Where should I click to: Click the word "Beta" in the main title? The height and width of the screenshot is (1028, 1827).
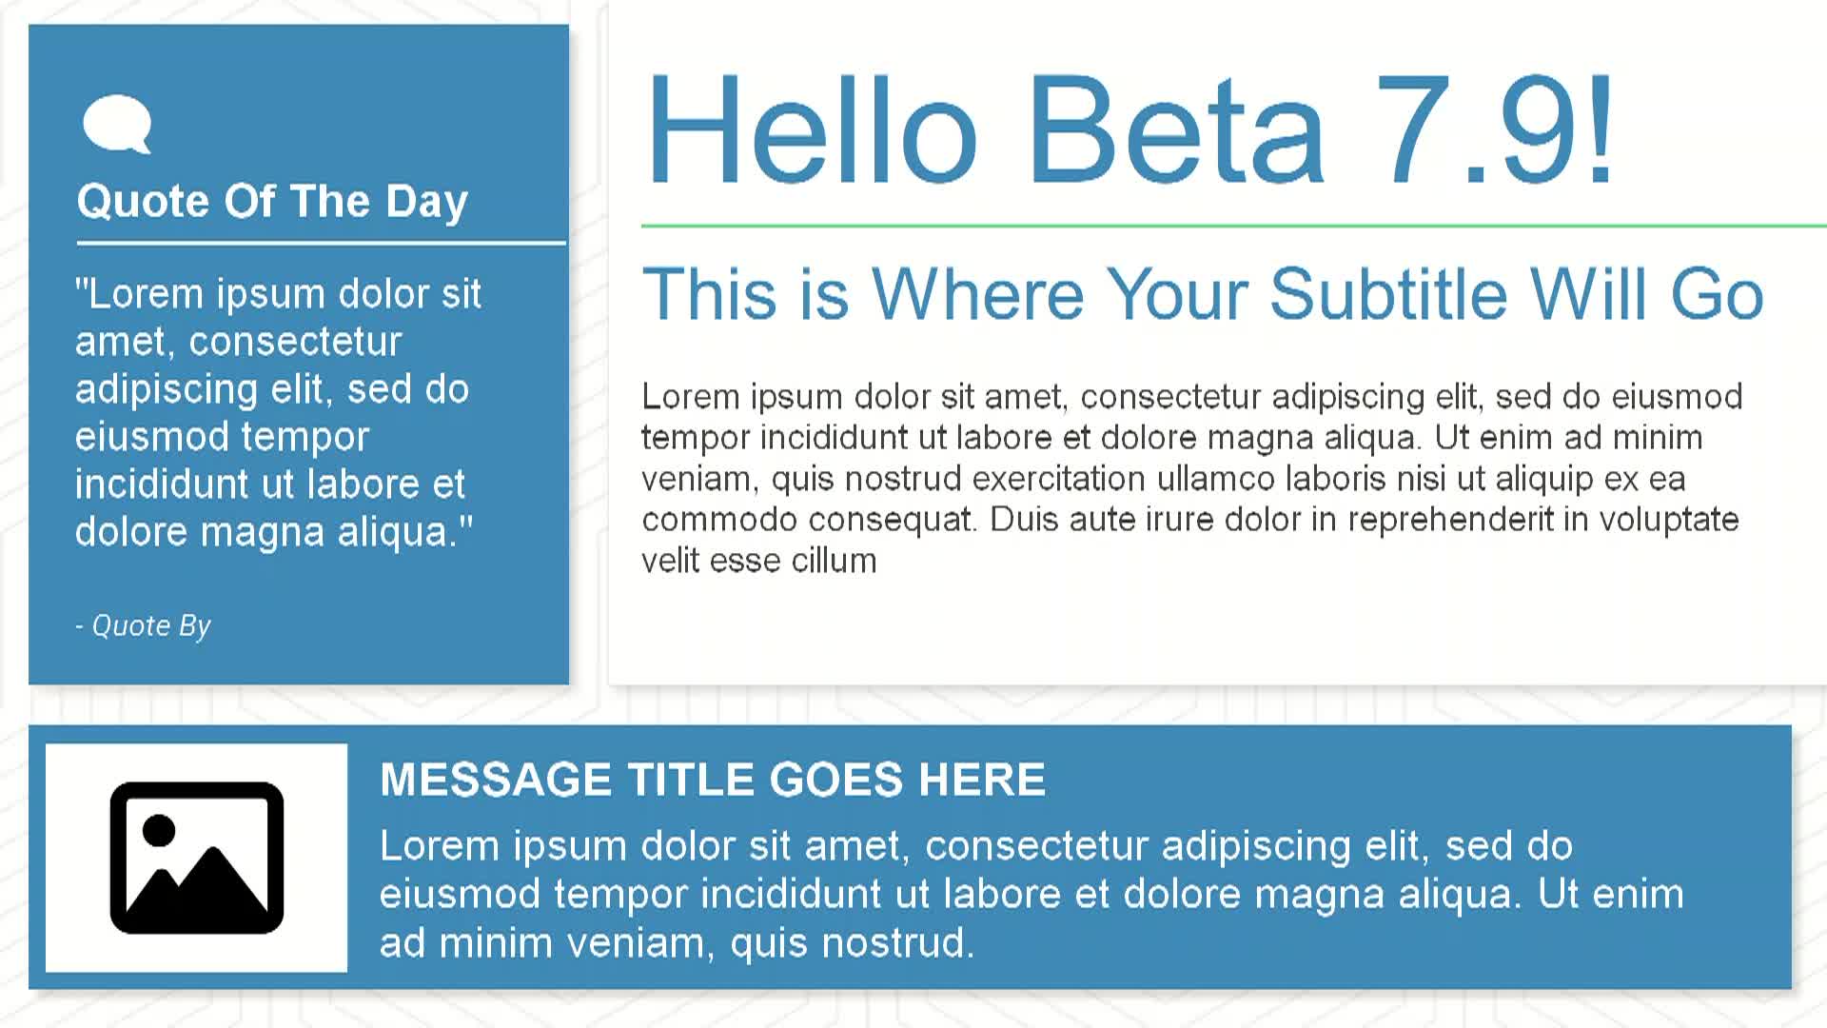point(1176,130)
